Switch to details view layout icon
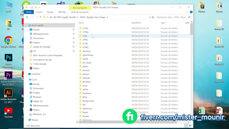Screen dimensions: 229x129 (x=186, y=126)
